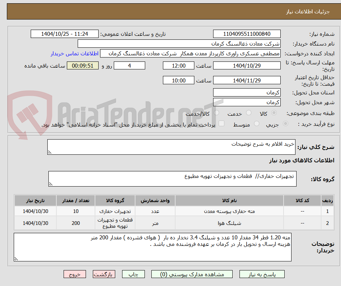Click the پاسخ به نیاز button
Viewport: 341px width, 286px height.
point(262,274)
